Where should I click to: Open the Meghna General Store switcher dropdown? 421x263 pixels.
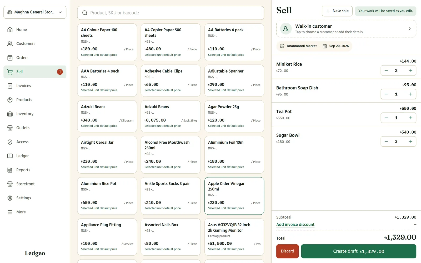pyautogui.click(x=35, y=12)
